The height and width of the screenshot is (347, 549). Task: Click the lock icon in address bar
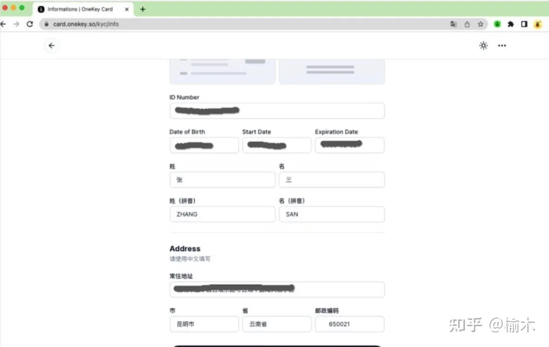[x=46, y=24]
